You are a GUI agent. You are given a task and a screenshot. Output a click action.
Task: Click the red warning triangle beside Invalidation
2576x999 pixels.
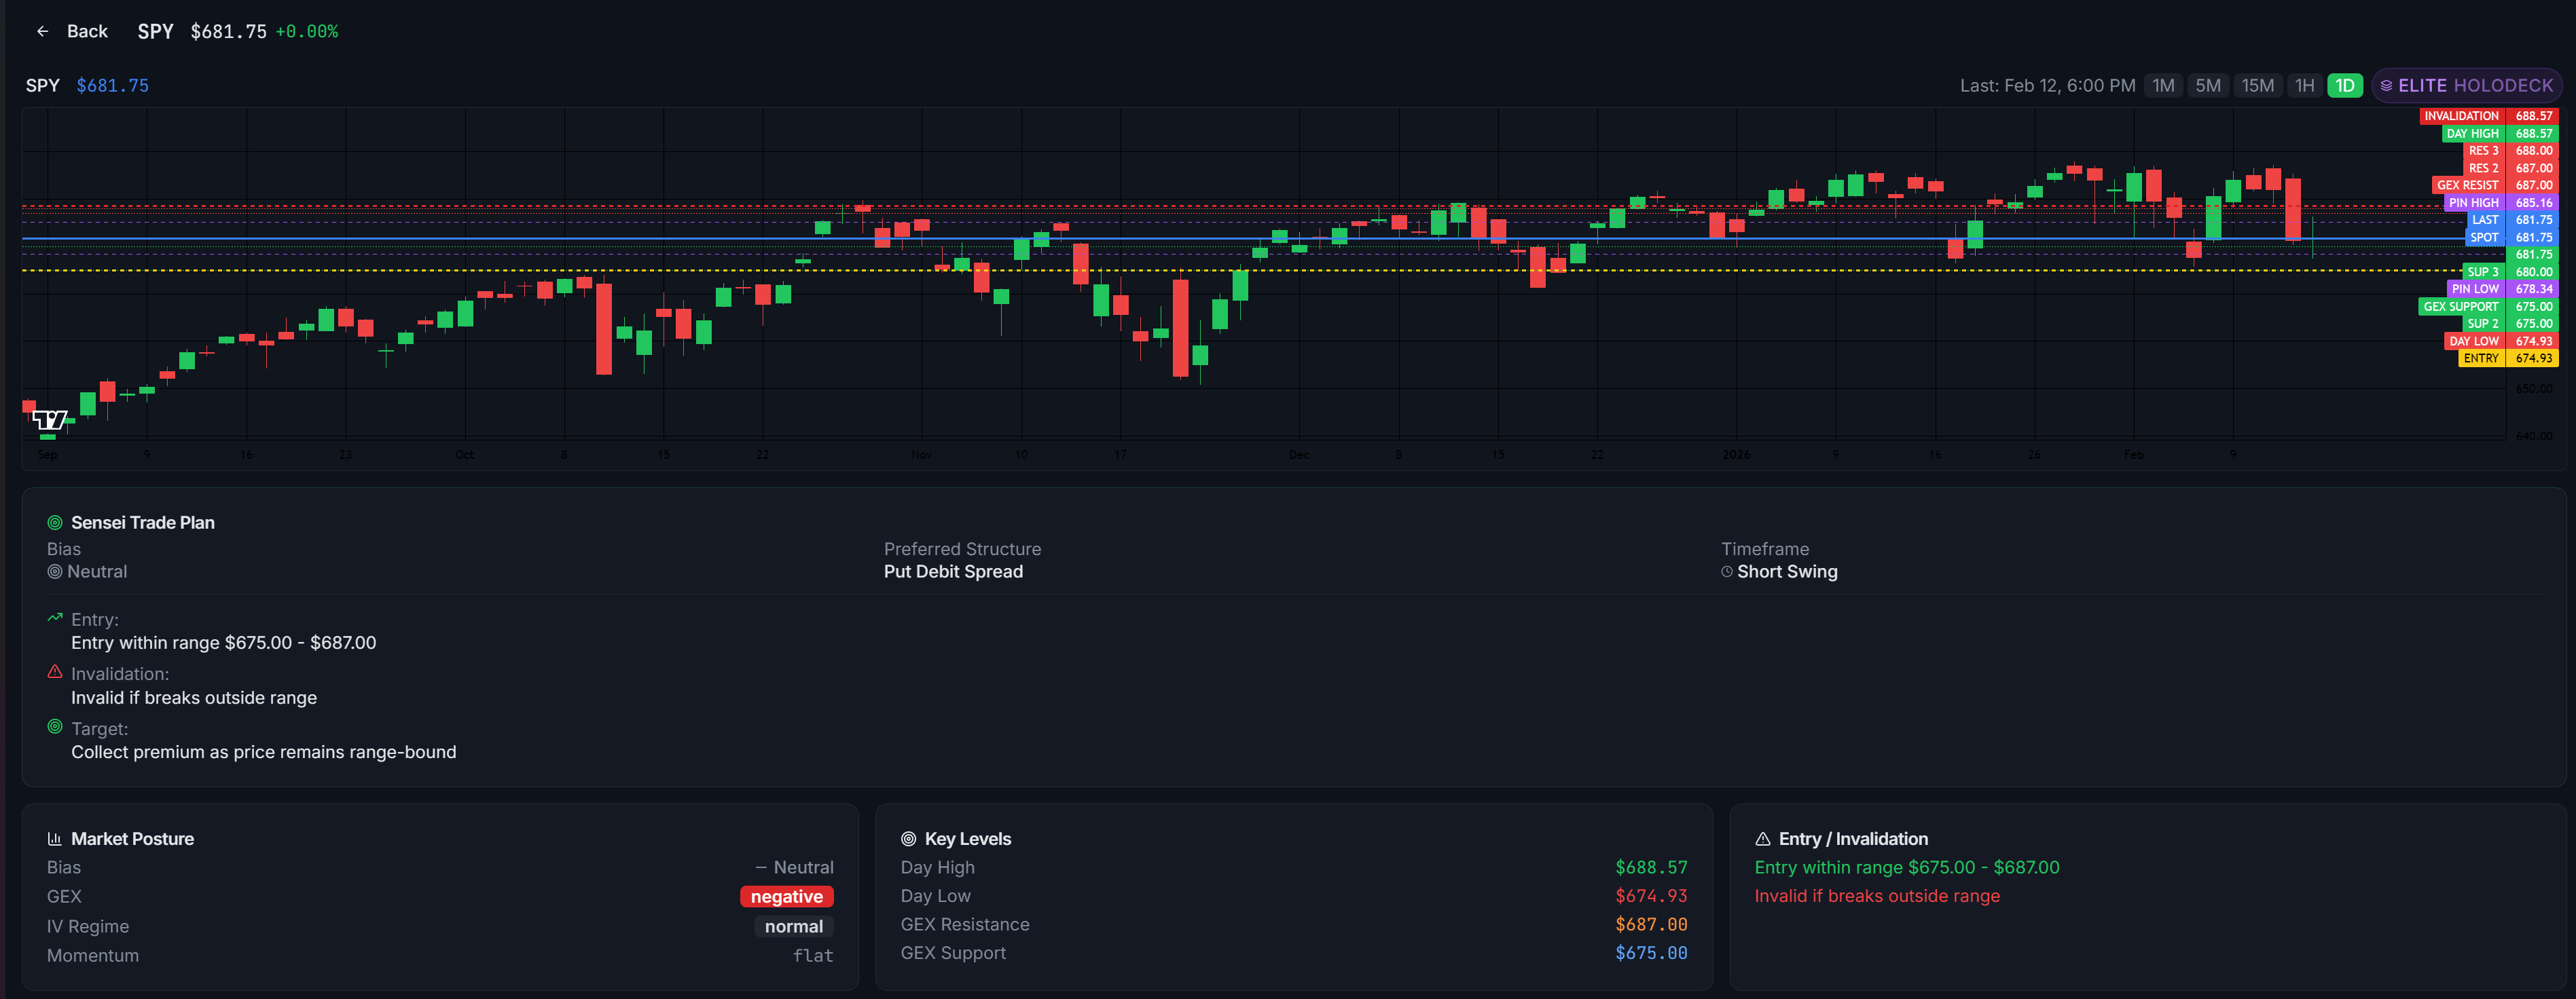point(55,673)
